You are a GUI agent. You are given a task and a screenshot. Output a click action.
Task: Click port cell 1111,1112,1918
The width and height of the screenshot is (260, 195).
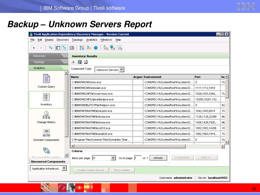(x=207, y=88)
